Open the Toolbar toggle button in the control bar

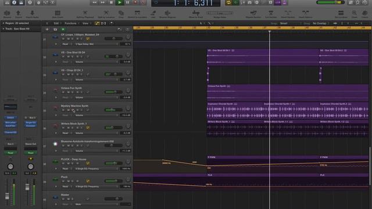click(21, 2)
